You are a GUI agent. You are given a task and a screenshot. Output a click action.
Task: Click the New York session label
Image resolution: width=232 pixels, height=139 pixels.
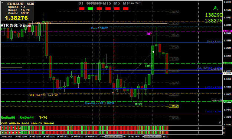pos(135,3)
